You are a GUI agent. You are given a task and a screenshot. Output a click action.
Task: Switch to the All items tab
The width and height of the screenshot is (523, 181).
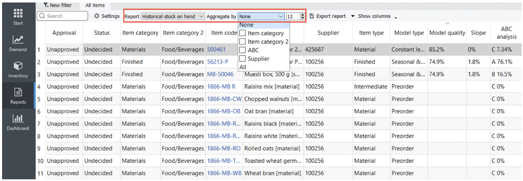tap(95, 5)
